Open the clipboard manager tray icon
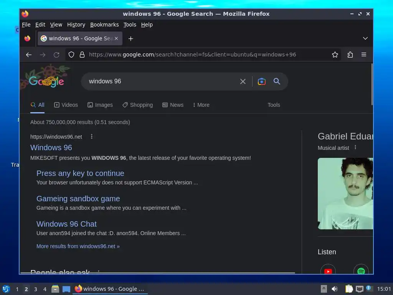Image resolution: width=393 pixels, height=295 pixels. pos(349,289)
